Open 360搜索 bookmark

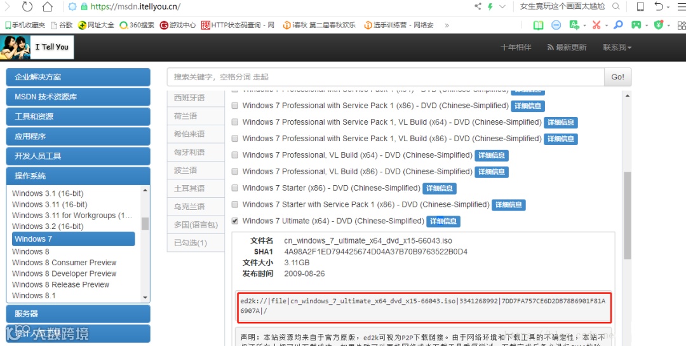coord(137,25)
